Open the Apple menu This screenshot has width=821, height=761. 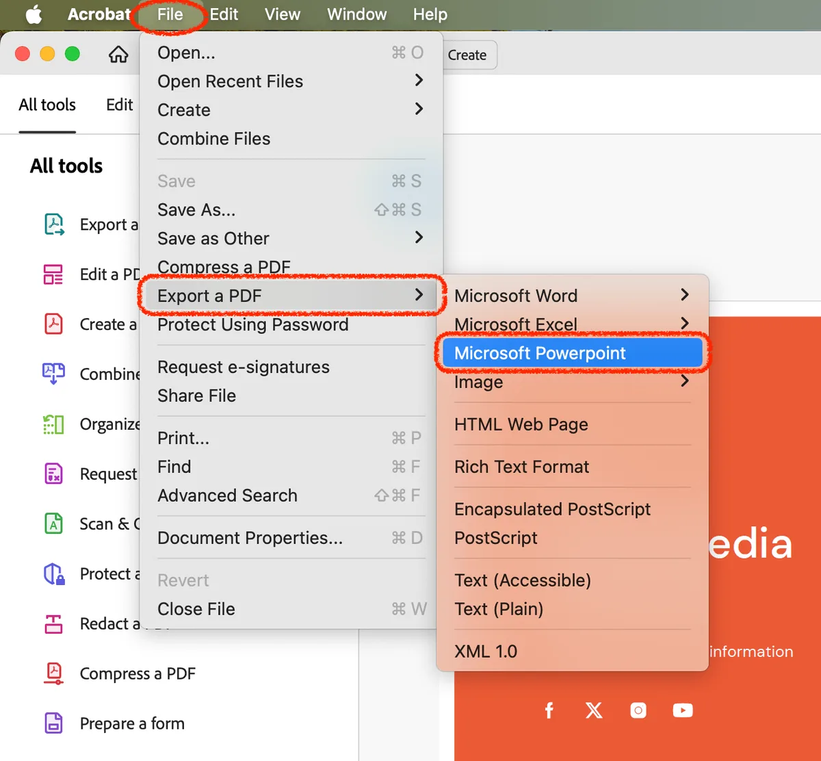[x=34, y=14]
